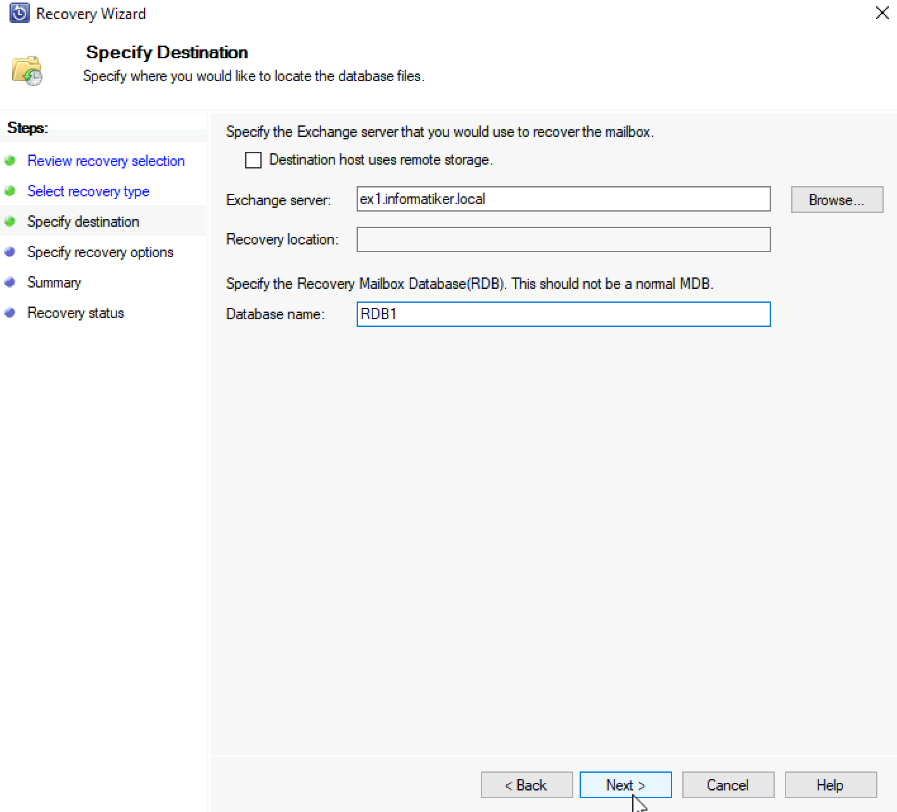Click blue bullet beside Recovery status

pyautogui.click(x=10, y=312)
